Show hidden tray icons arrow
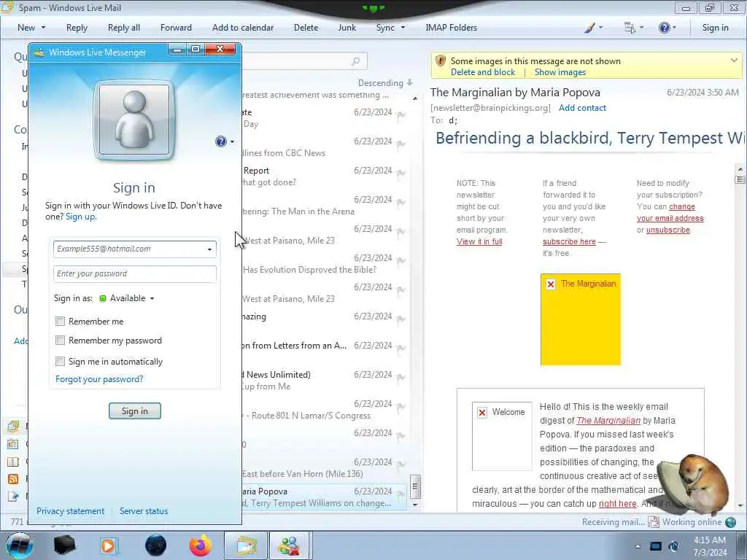The image size is (747, 560). (x=638, y=546)
